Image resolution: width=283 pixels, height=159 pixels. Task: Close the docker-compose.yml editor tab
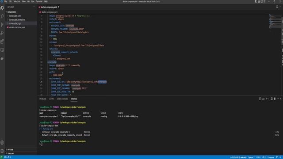pos(58,7)
